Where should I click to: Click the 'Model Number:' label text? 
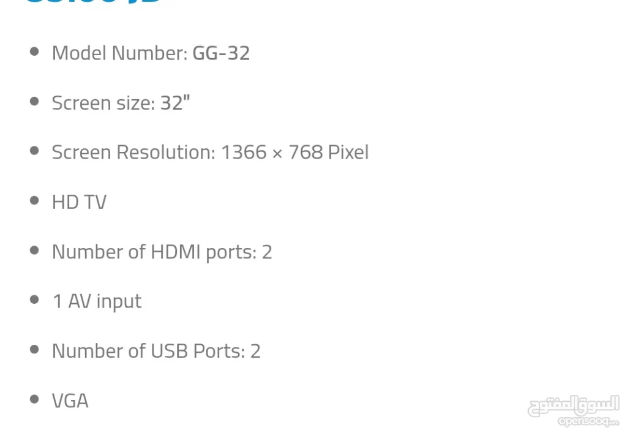[119, 53]
